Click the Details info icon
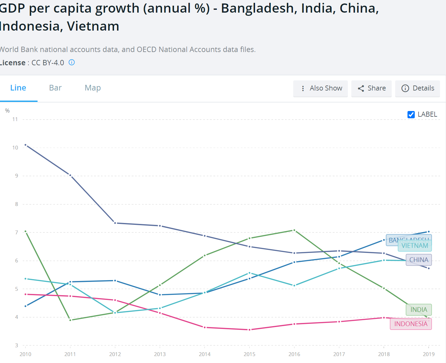 tap(405, 89)
